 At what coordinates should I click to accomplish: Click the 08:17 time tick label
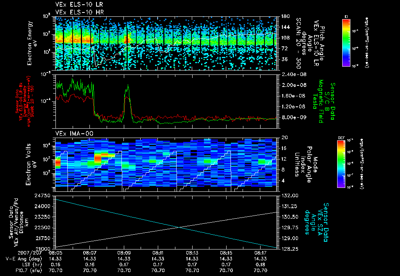point(261,253)
